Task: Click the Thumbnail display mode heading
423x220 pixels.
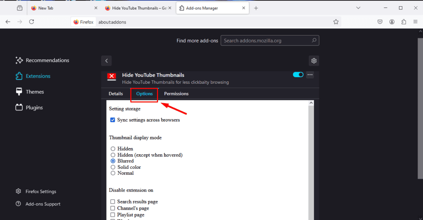Action: pos(135,138)
